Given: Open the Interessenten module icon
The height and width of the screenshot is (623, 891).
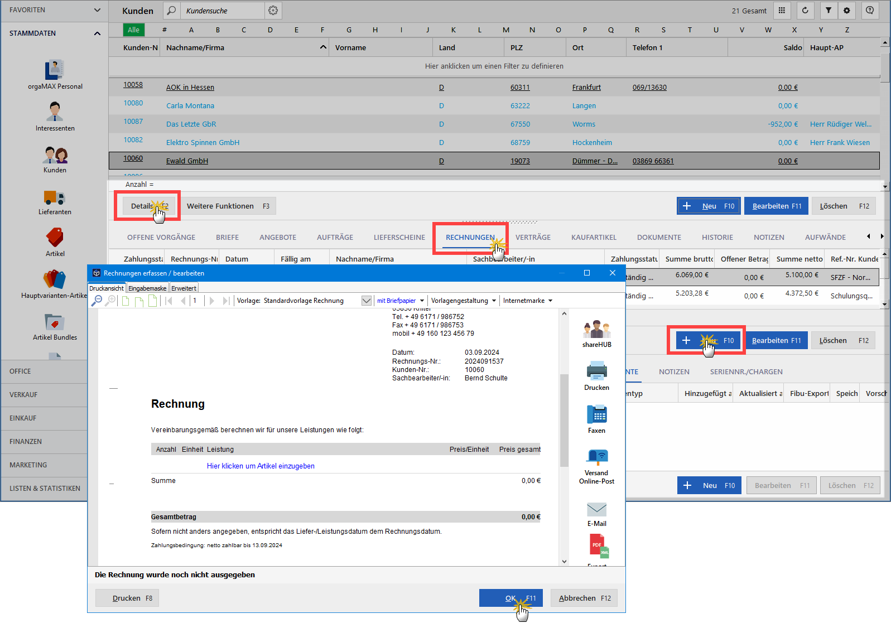Looking at the screenshot, I should click(55, 117).
